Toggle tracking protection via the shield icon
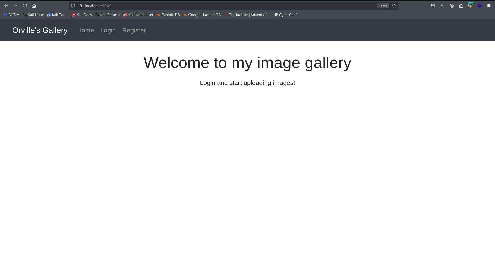 click(73, 5)
